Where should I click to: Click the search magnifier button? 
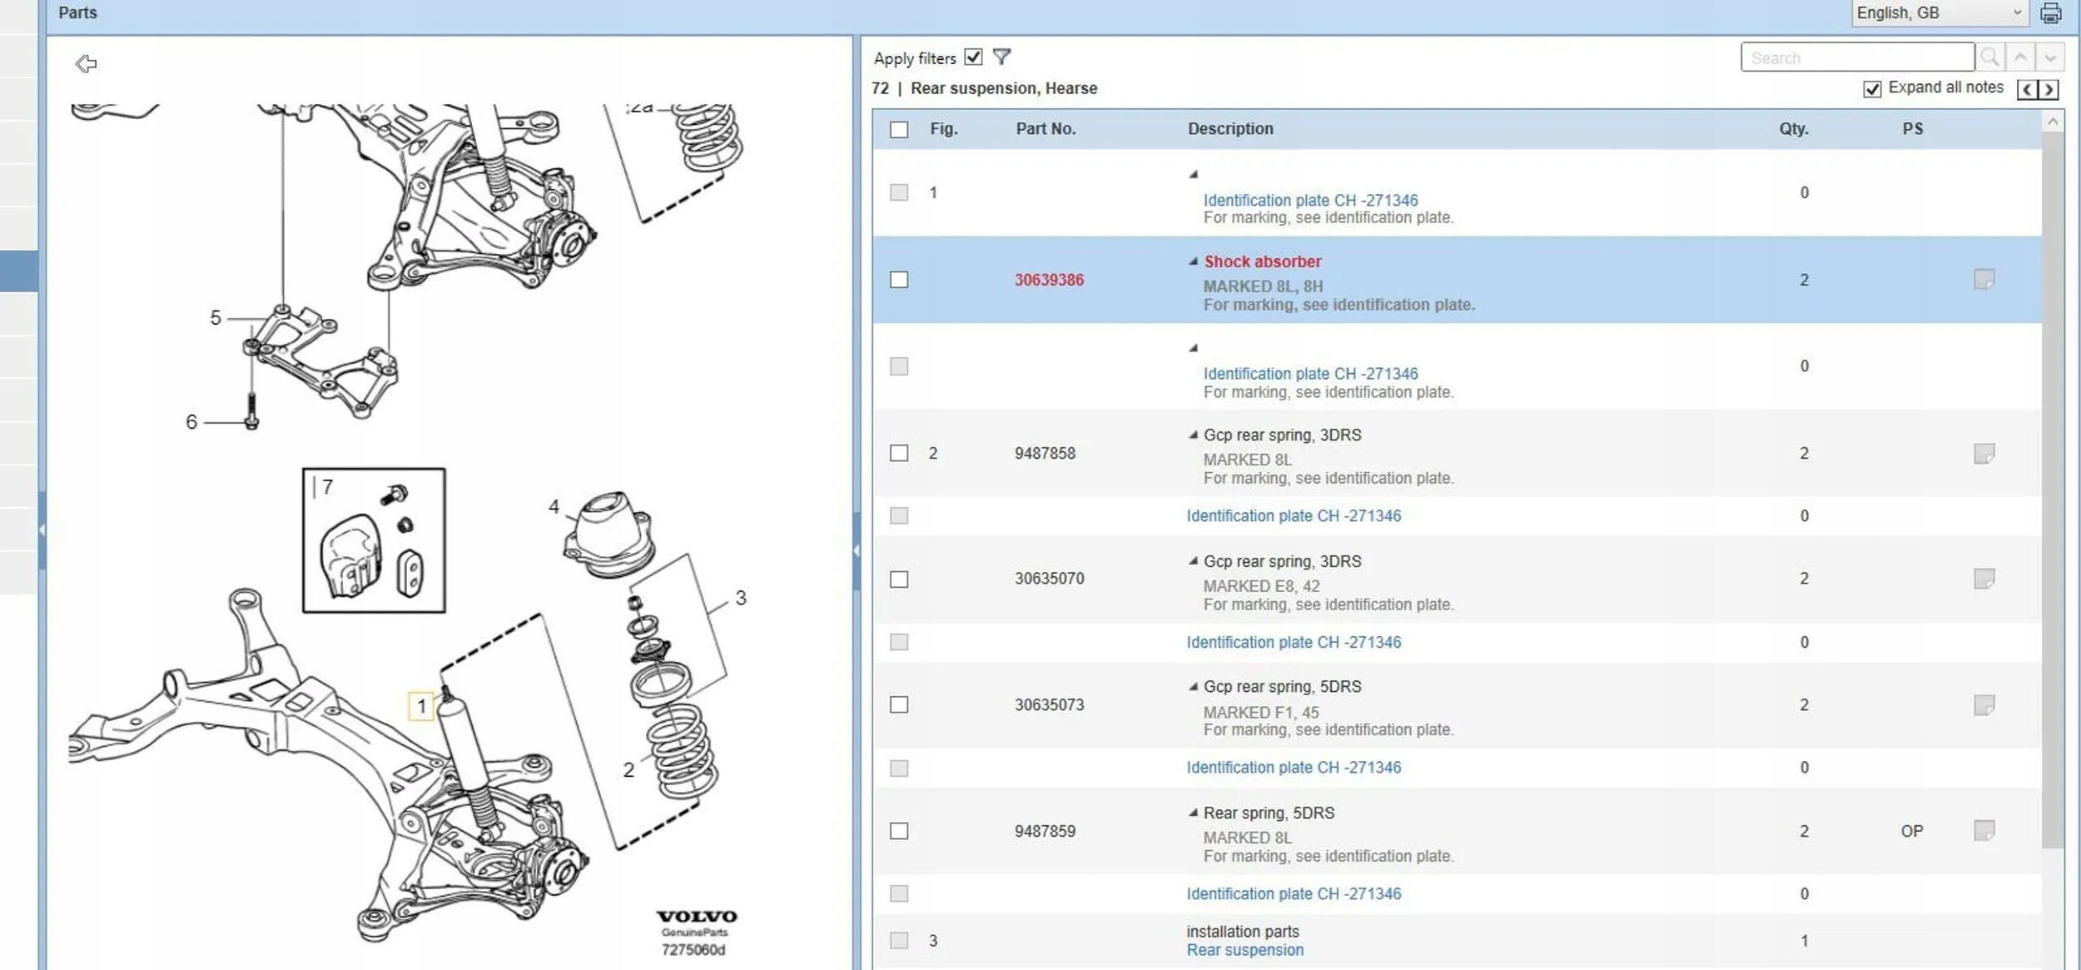click(1989, 57)
